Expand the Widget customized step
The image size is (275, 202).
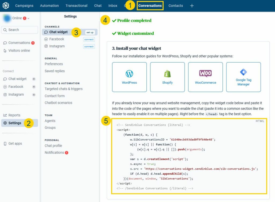(133, 34)
